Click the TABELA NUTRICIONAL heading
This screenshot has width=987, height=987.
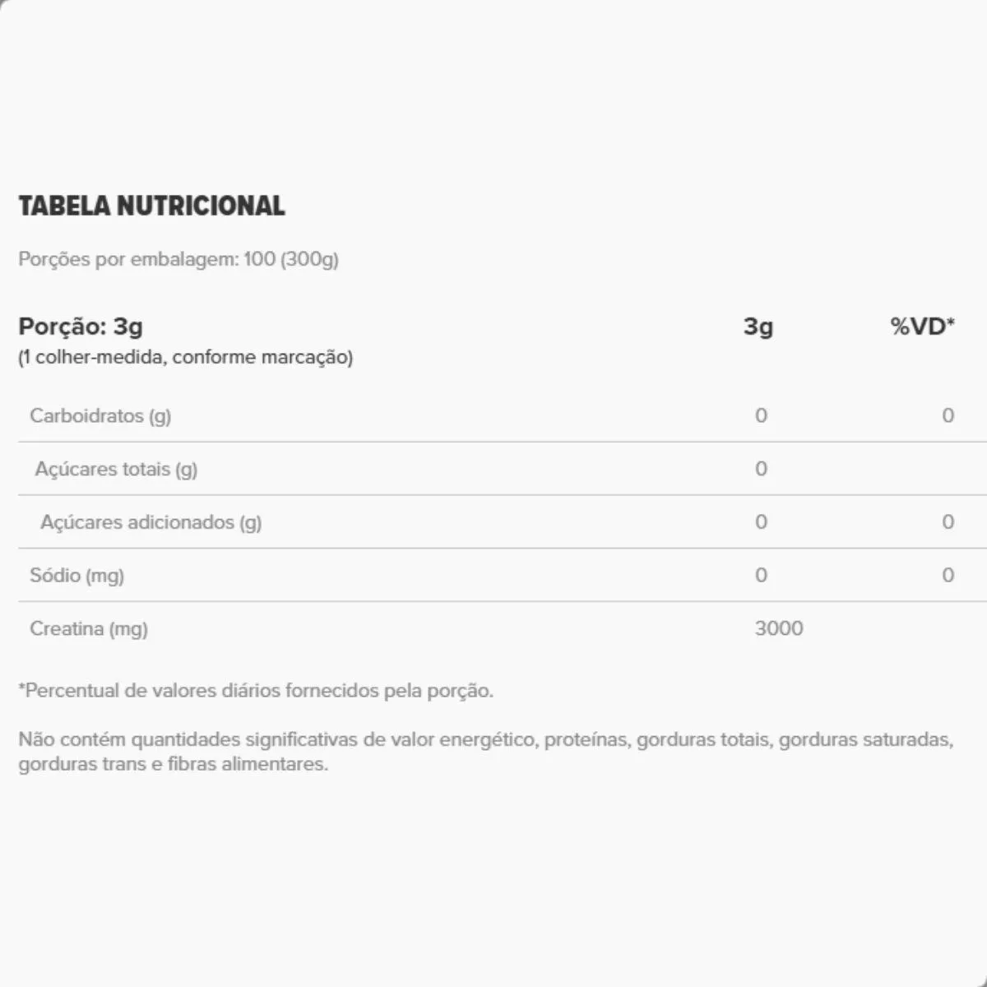point(151,206)
